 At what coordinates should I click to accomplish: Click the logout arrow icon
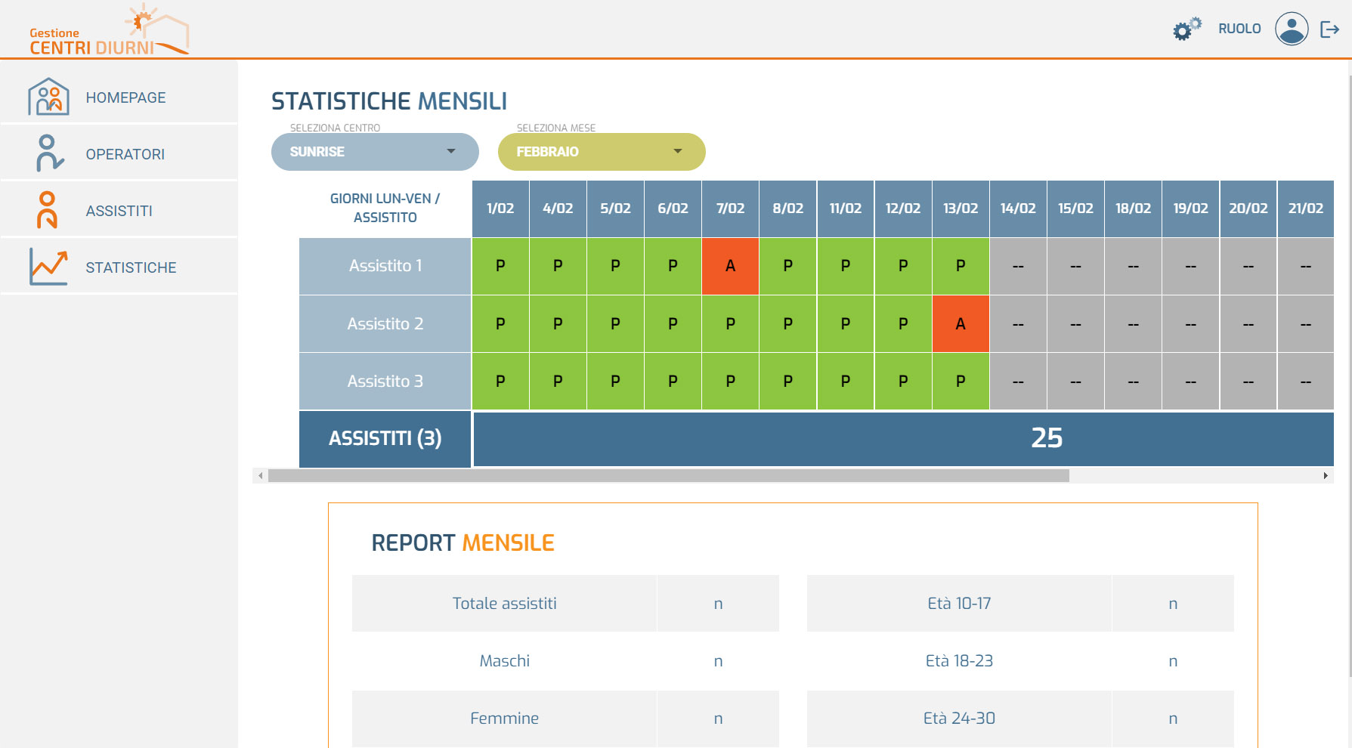(1329, 29)
